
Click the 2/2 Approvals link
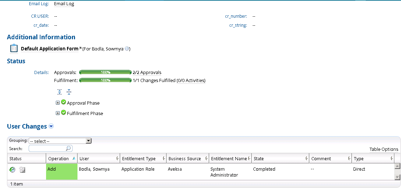[x=147, y=73]
